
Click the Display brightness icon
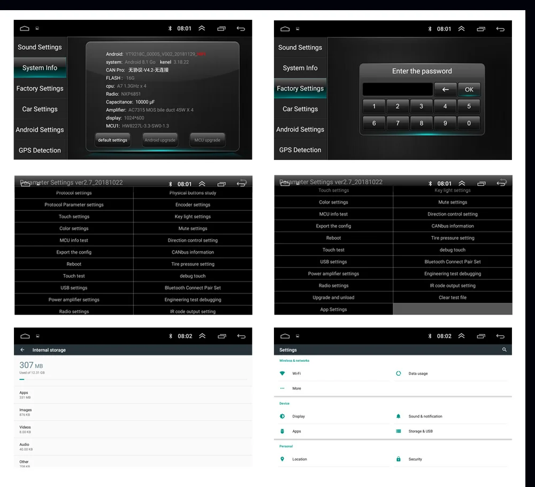[x=282, y=416]
